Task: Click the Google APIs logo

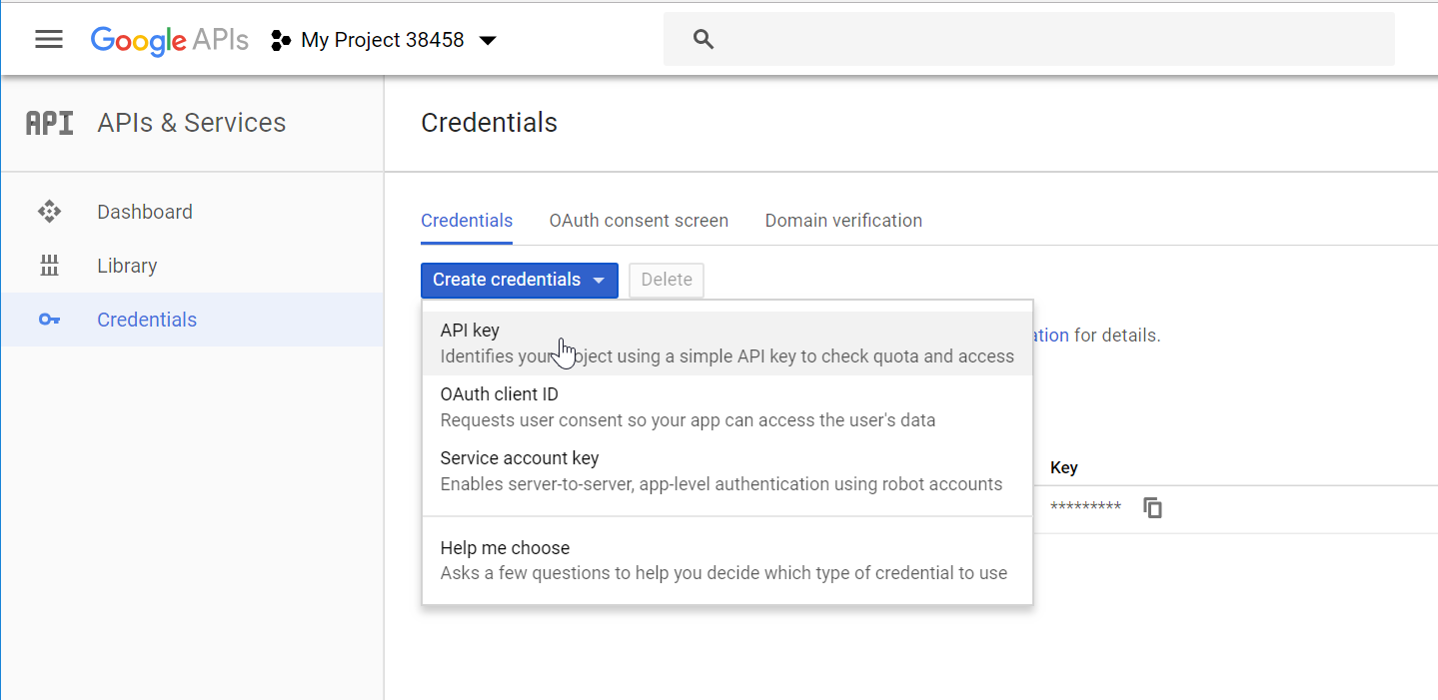Action: pyautogui.click(x=169, y=40)
